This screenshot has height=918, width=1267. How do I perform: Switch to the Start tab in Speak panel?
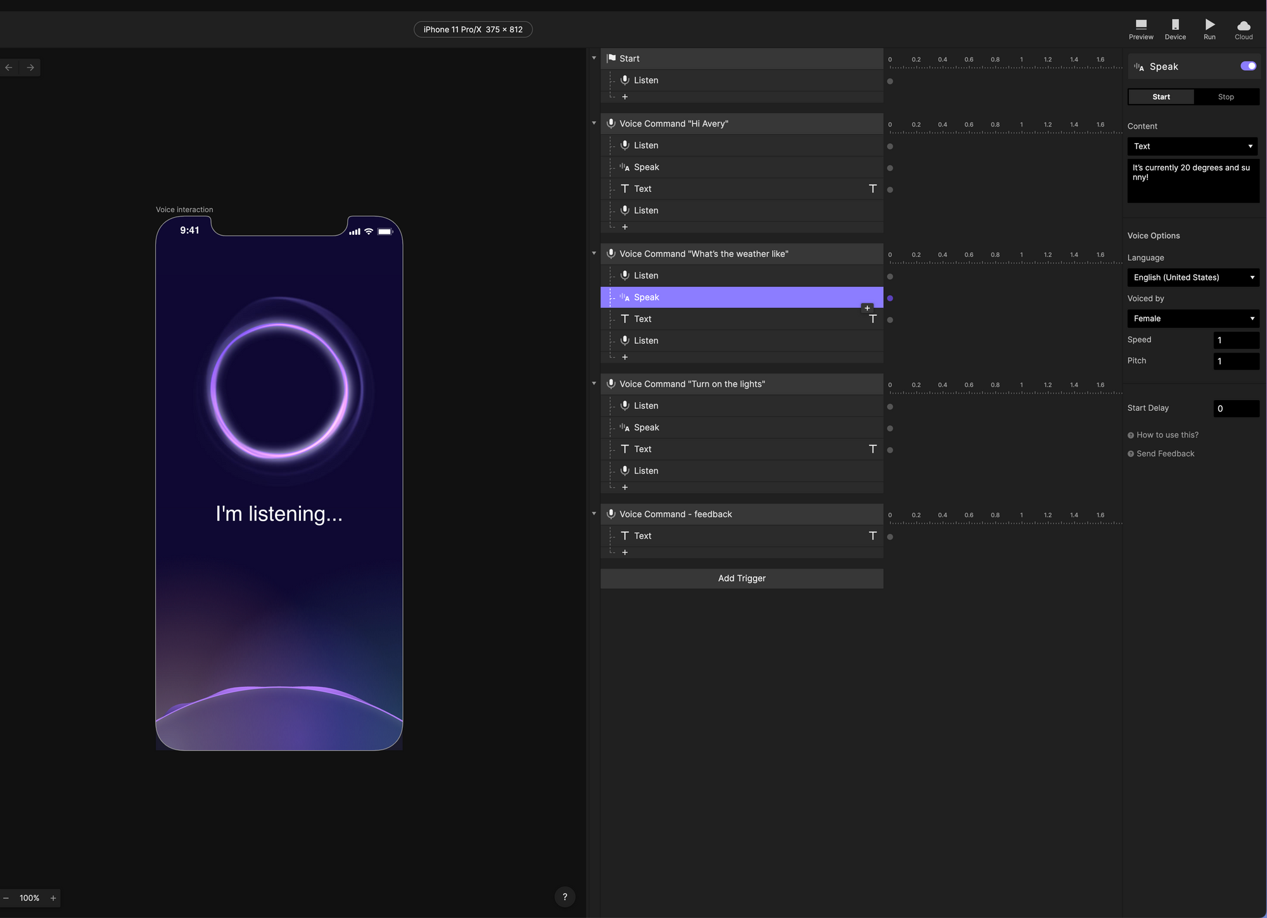[1161, 97]
